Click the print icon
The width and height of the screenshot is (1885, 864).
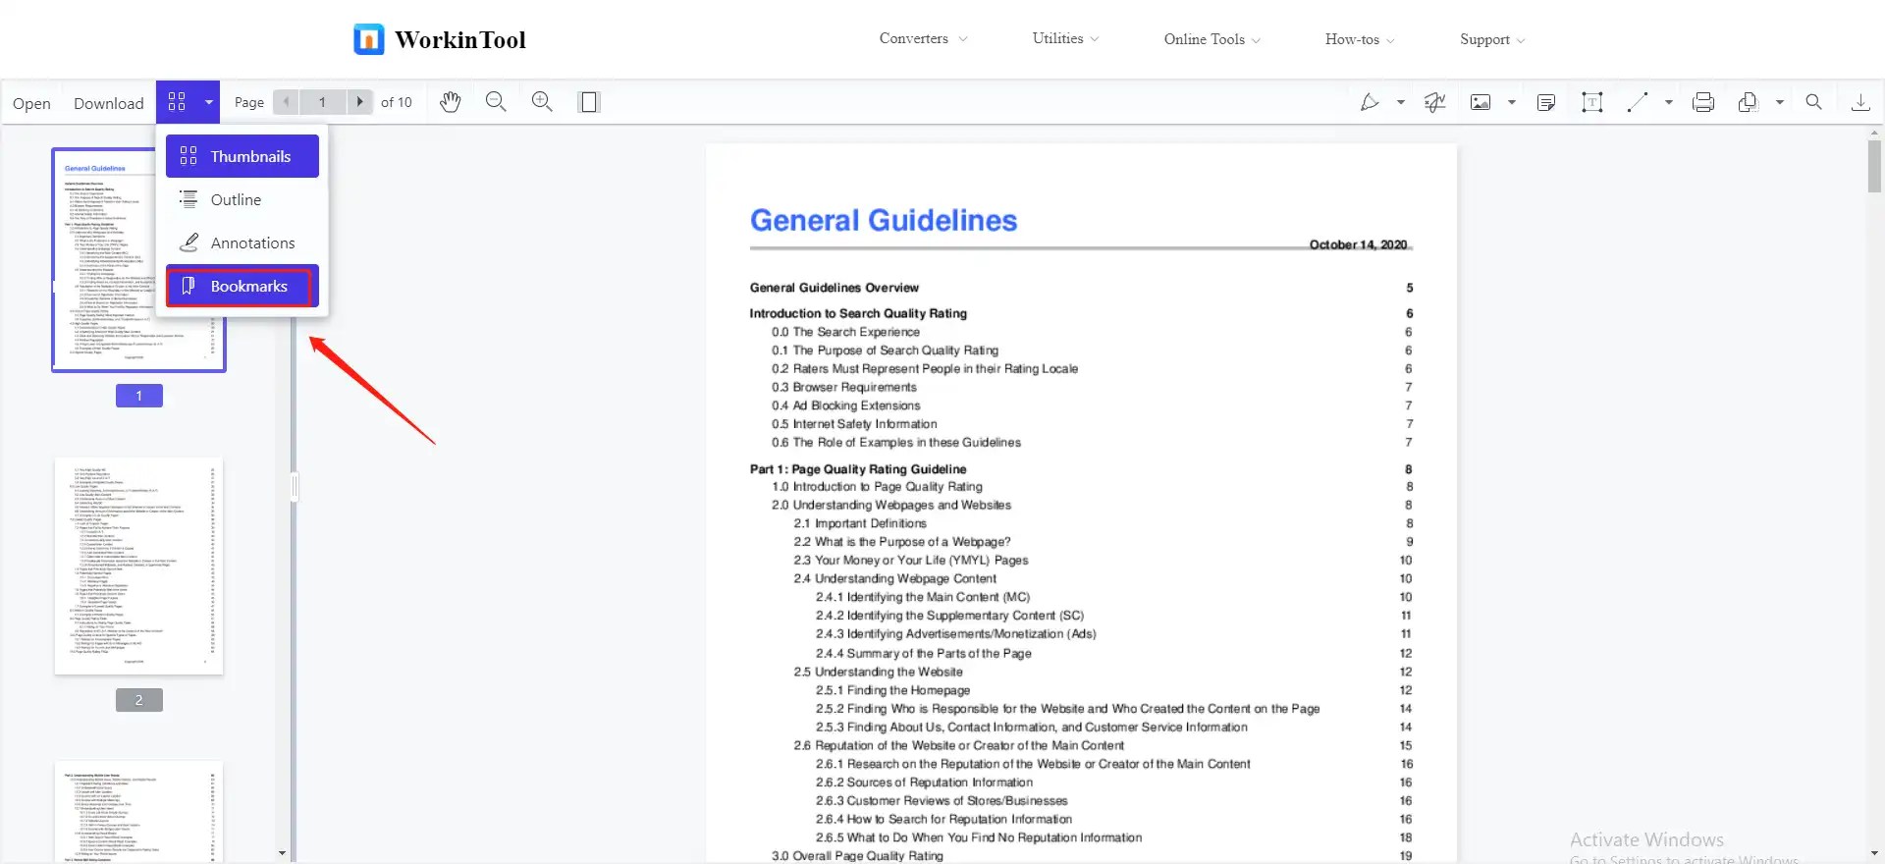1703,102
